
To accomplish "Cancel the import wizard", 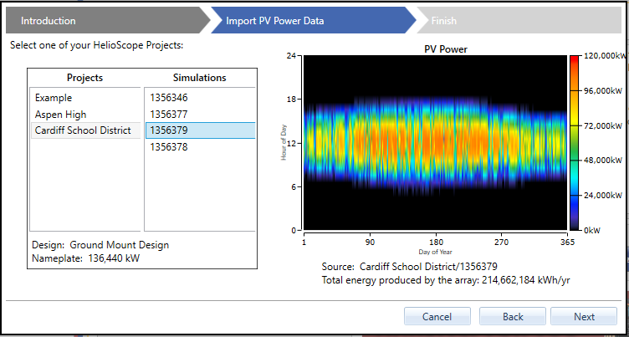I will (437, 317).
